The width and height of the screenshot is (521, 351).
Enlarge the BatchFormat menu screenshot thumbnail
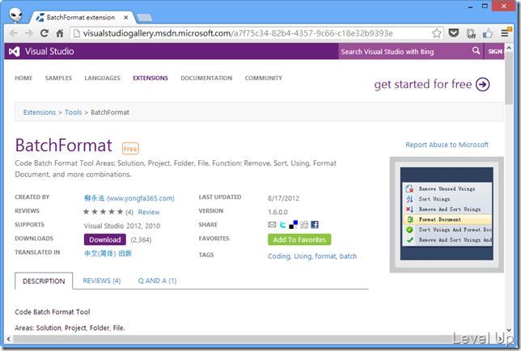pyautogui.click(x=447, y=214)
